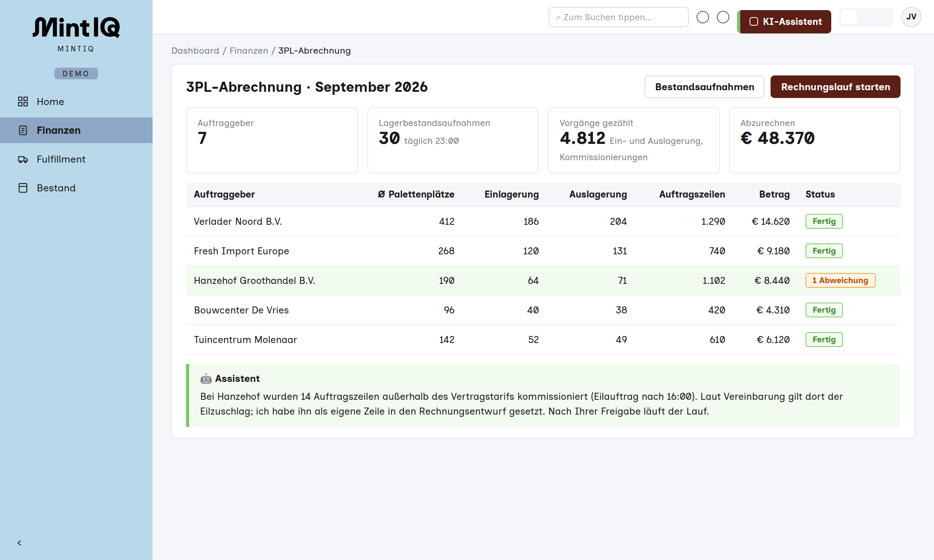Navigate to the Dashboard breadcrumb
This screenshot has height=560, width=934.
point(195,51)
